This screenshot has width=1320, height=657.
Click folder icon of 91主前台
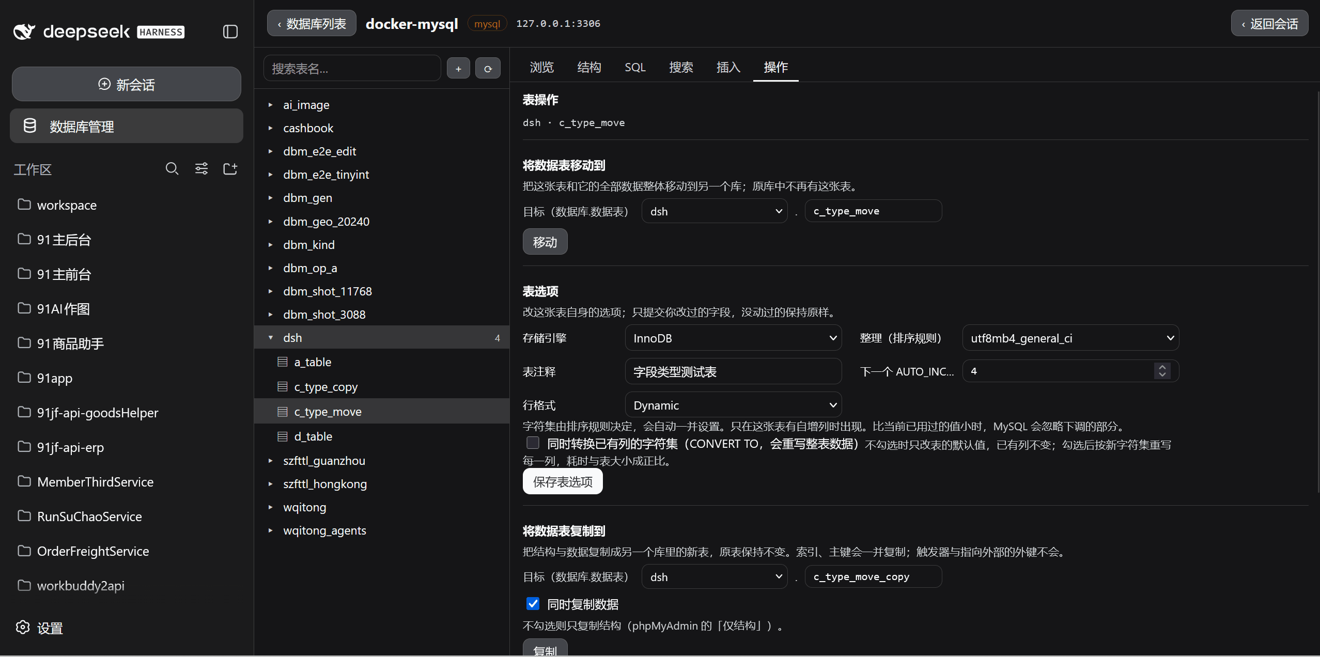click(x=24, y=274)
